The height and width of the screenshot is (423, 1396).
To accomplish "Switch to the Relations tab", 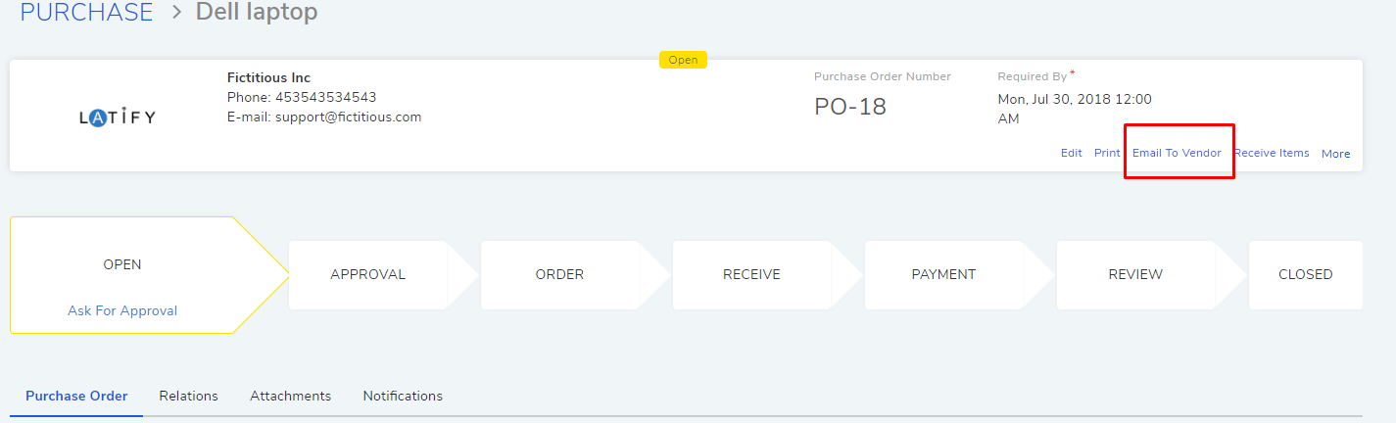I will [188, 396].
